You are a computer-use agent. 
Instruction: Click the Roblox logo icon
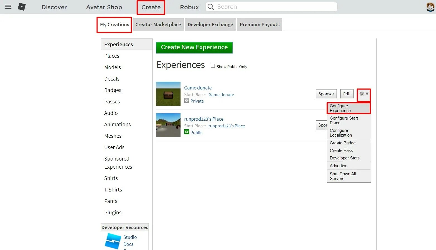click(x=22, y=7)
